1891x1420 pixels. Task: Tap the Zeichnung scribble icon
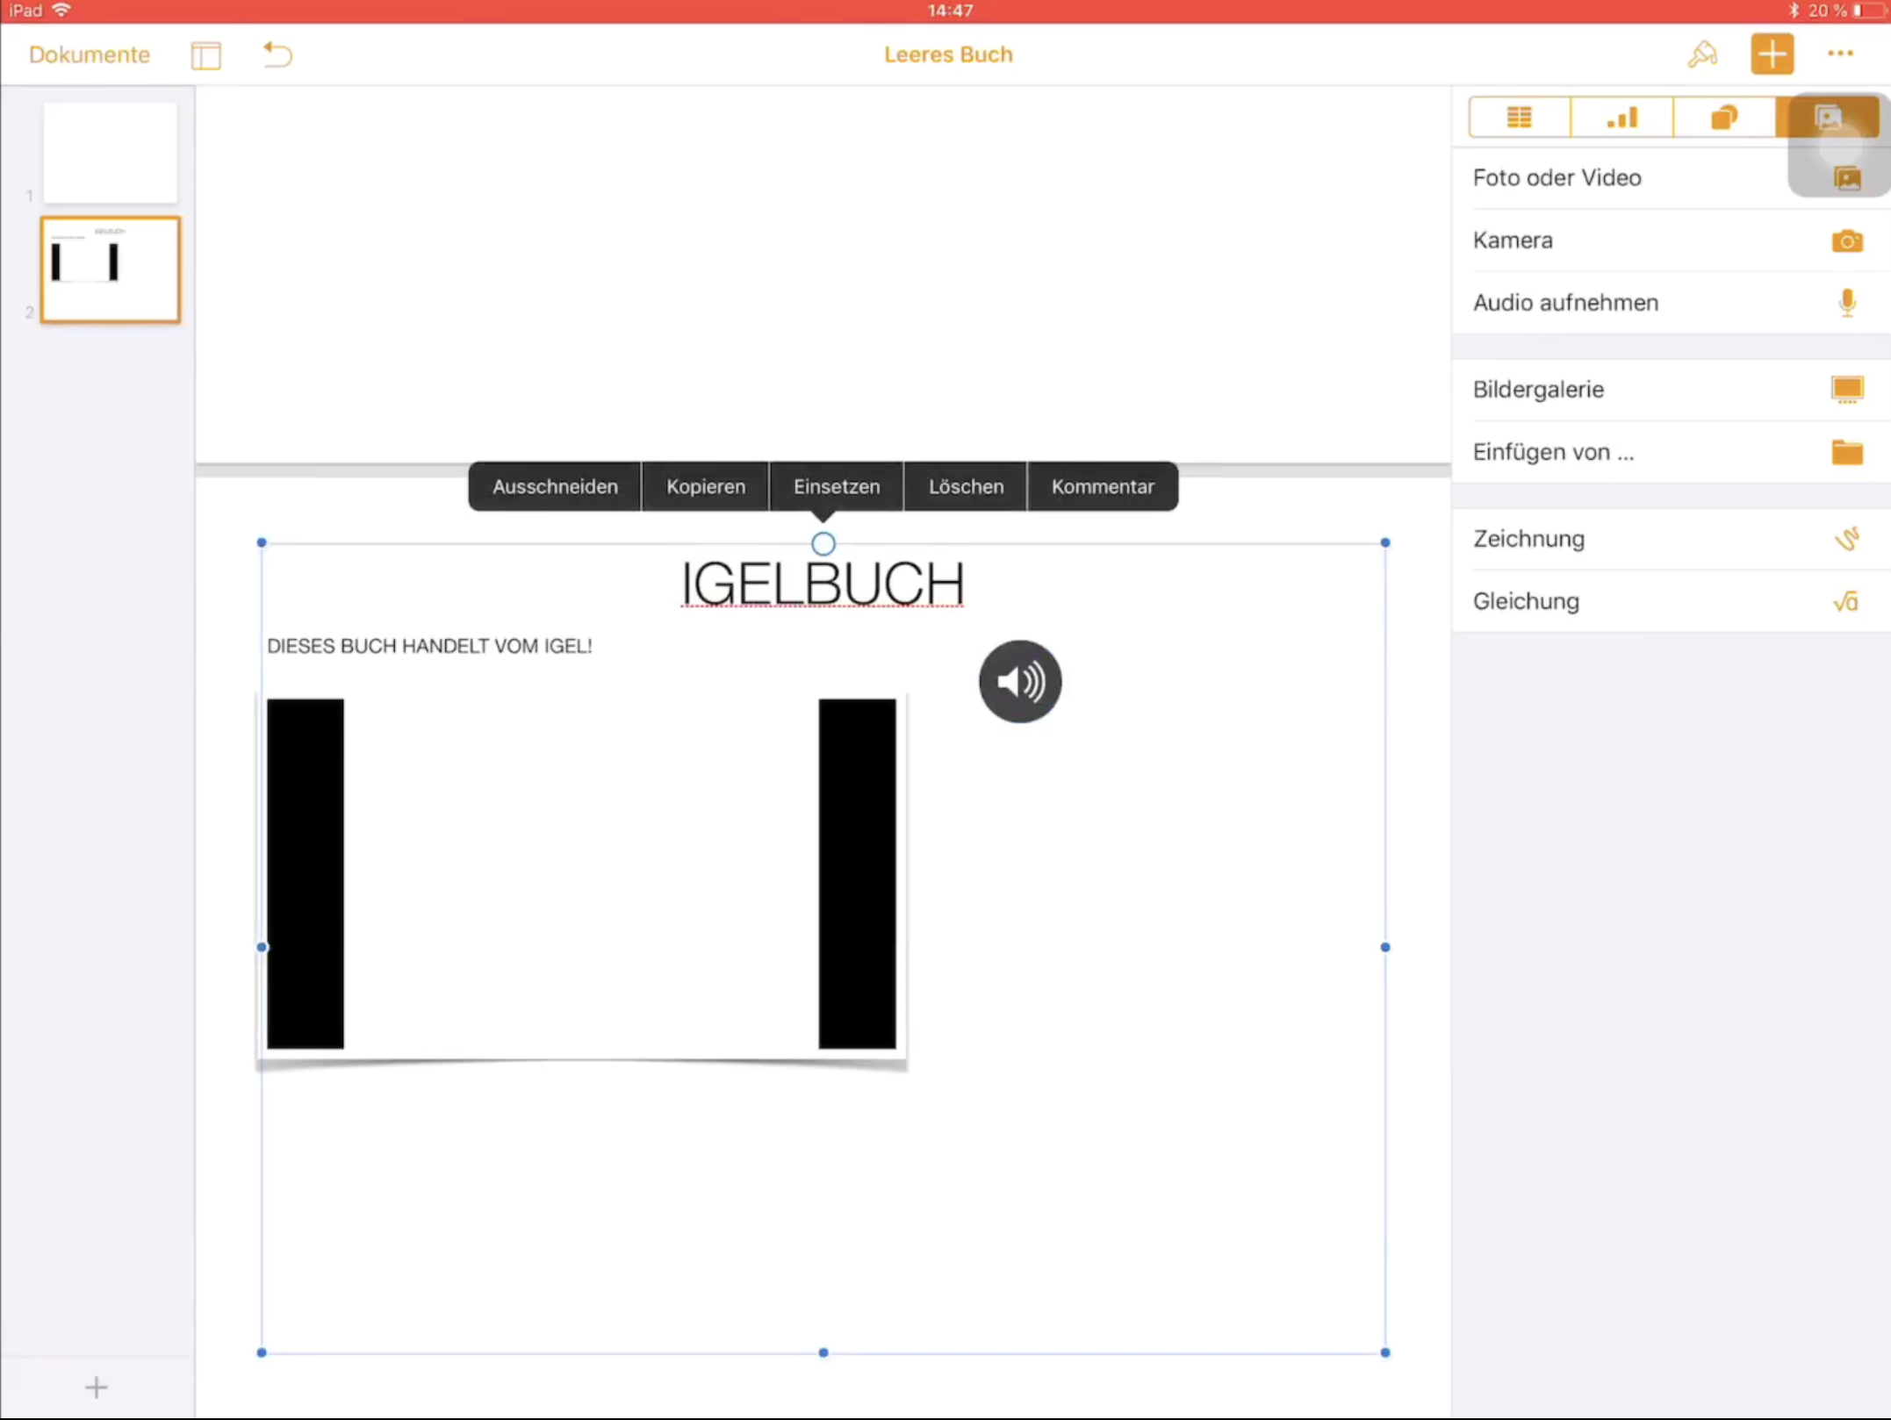click(x=1846, y=539)
